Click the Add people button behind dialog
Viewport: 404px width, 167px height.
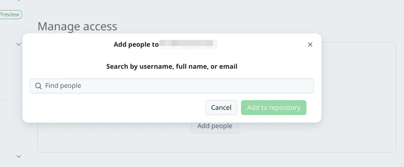pyautogui.click(x=215, y=127)
